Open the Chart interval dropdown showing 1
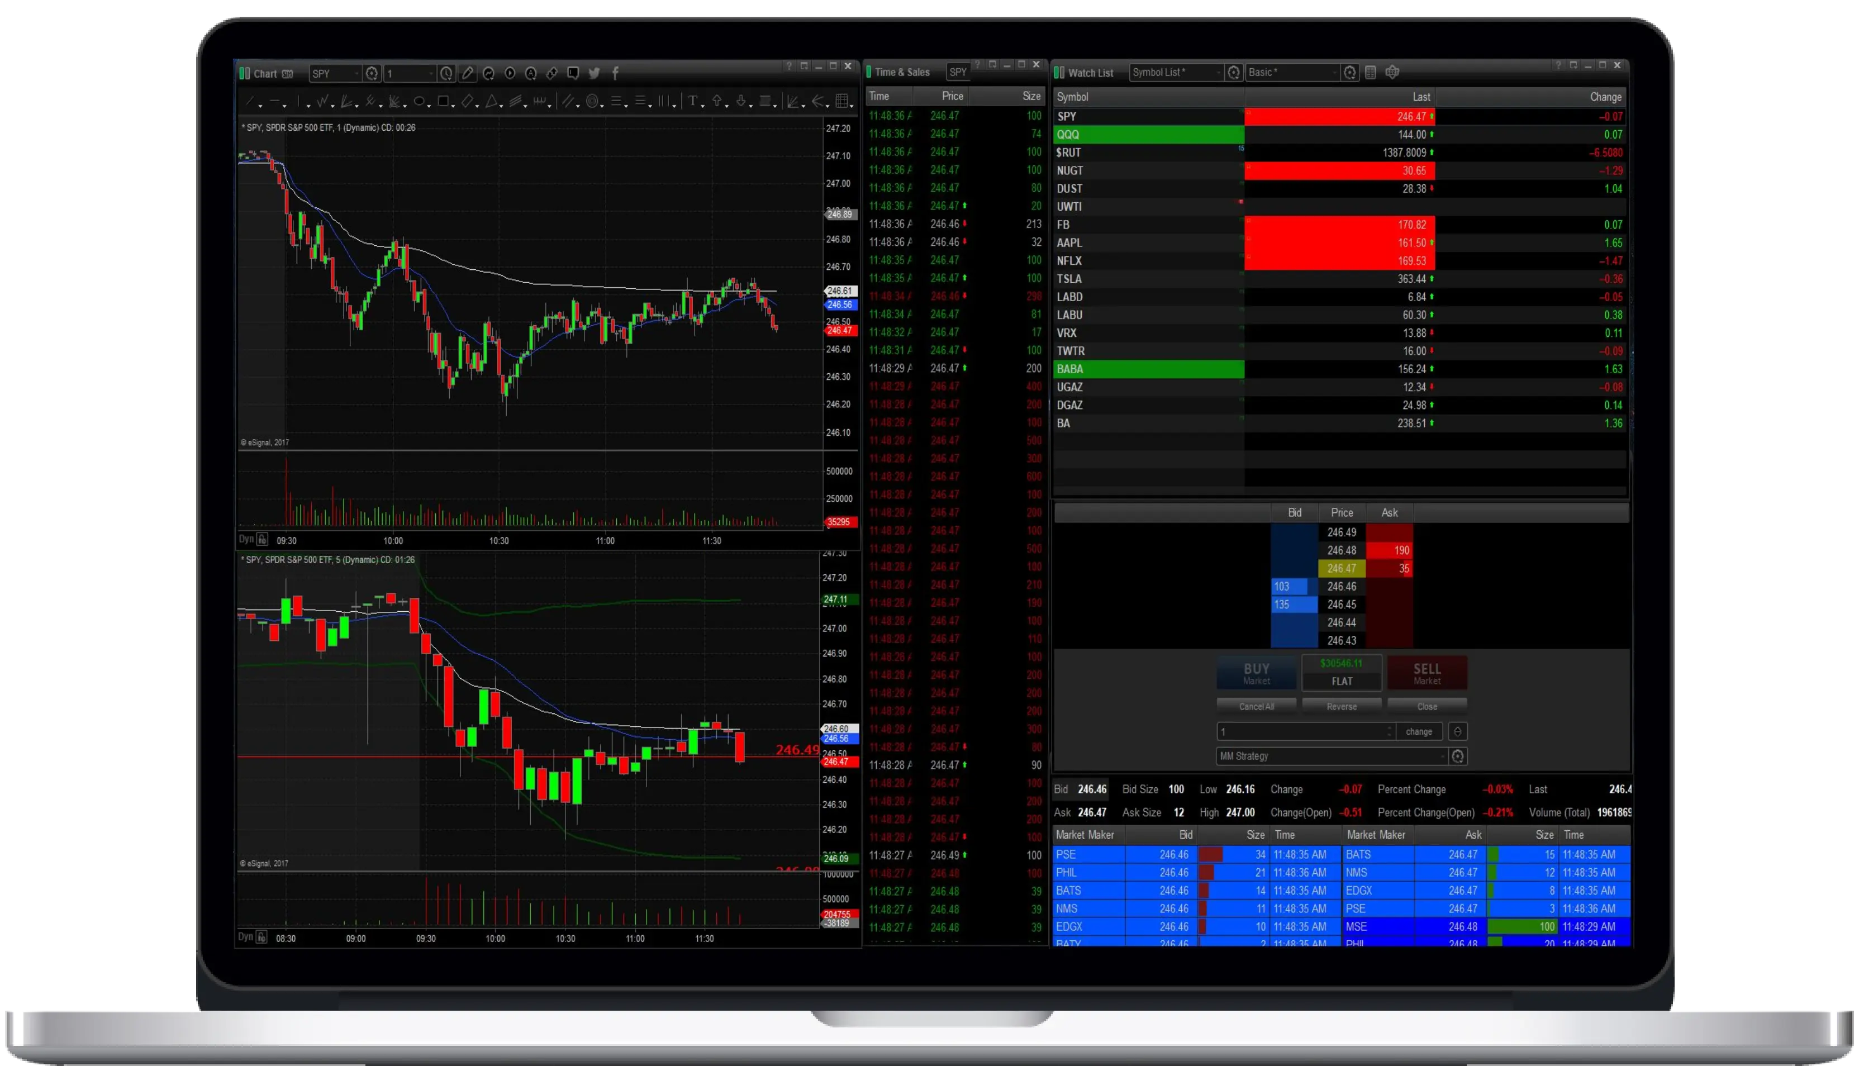Viewport: 1859px width, 1066px height. (x=410, y=73)
